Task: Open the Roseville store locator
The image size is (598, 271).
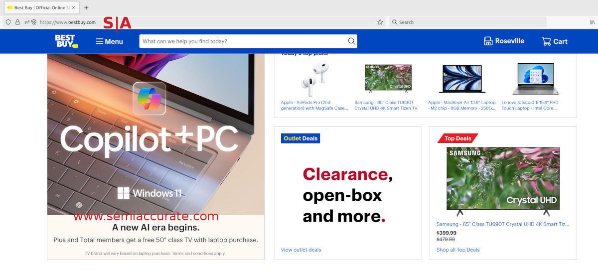Action: (x=504, y=41)
